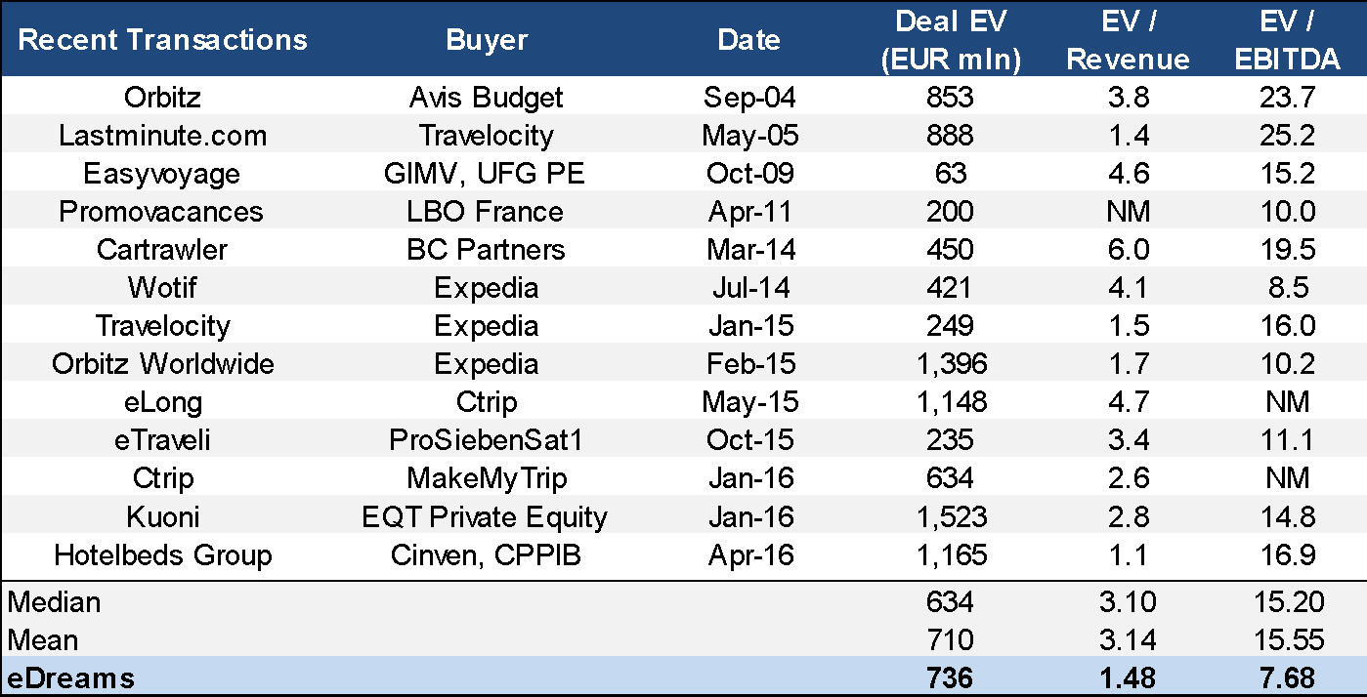The width and height of the screenshot is (1367, 697).
Task: Select the Buyer column header
Action: [x=487, y=40]
